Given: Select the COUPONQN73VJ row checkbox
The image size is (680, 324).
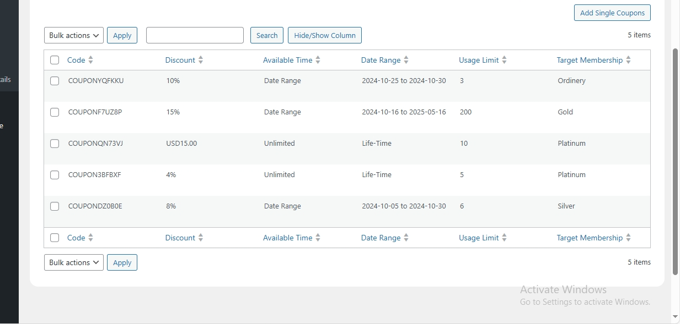Looking at the screenshot, I should 55,144.
